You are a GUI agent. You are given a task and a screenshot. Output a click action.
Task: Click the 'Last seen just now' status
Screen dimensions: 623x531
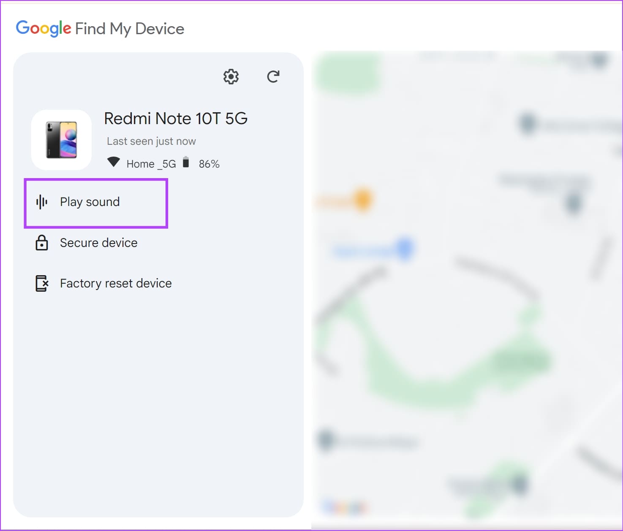pos(151,141)
